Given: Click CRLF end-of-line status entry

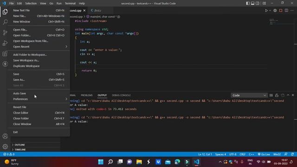Looking at the screenshot, I should click(242, 154).
